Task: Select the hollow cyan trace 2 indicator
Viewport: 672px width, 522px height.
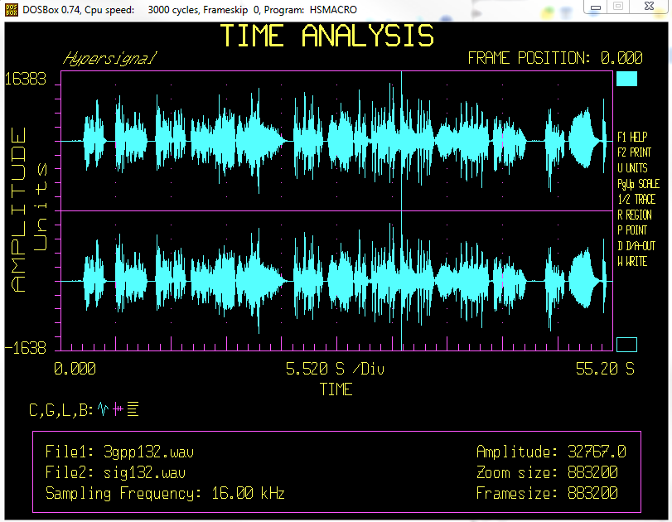Action: (x=626, y=345)
